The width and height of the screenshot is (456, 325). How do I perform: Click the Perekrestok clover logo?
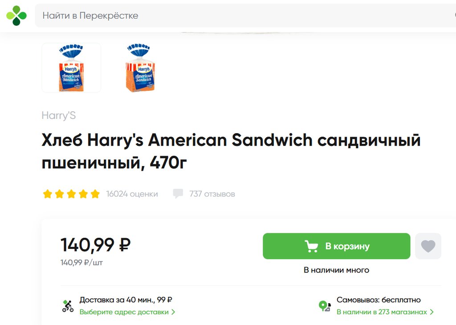[x=16, y=16]
